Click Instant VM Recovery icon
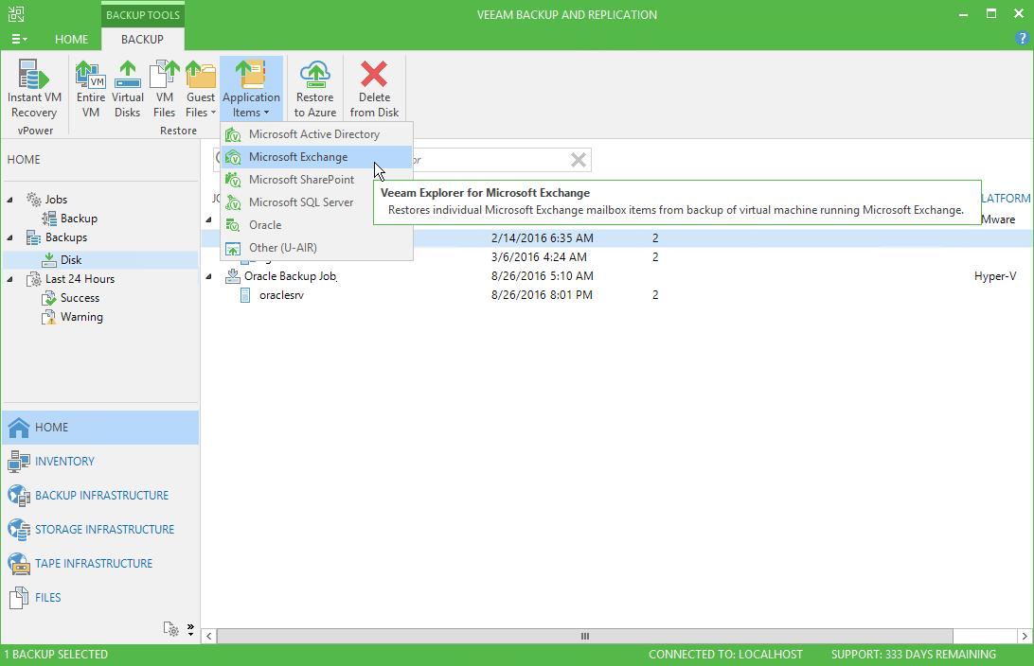This screenshot has width=1034, height=666. [x=33, y=74]
